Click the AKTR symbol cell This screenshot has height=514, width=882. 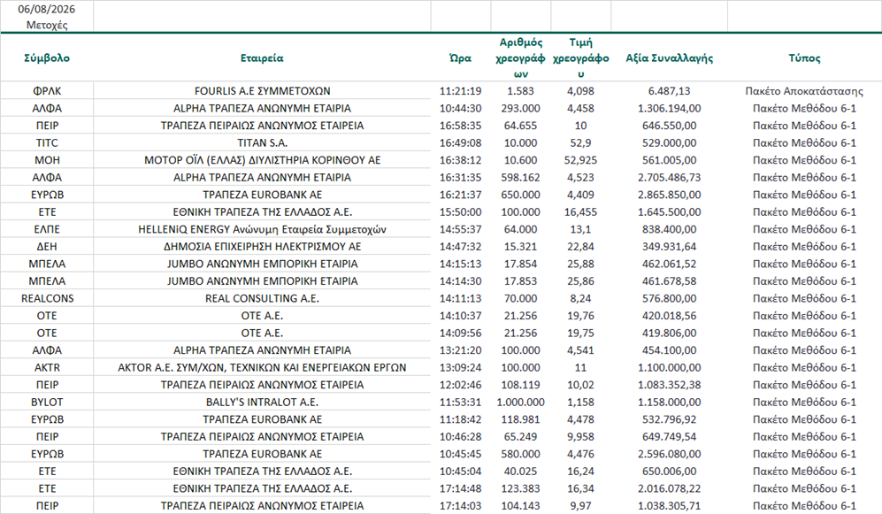coord(47,368)
